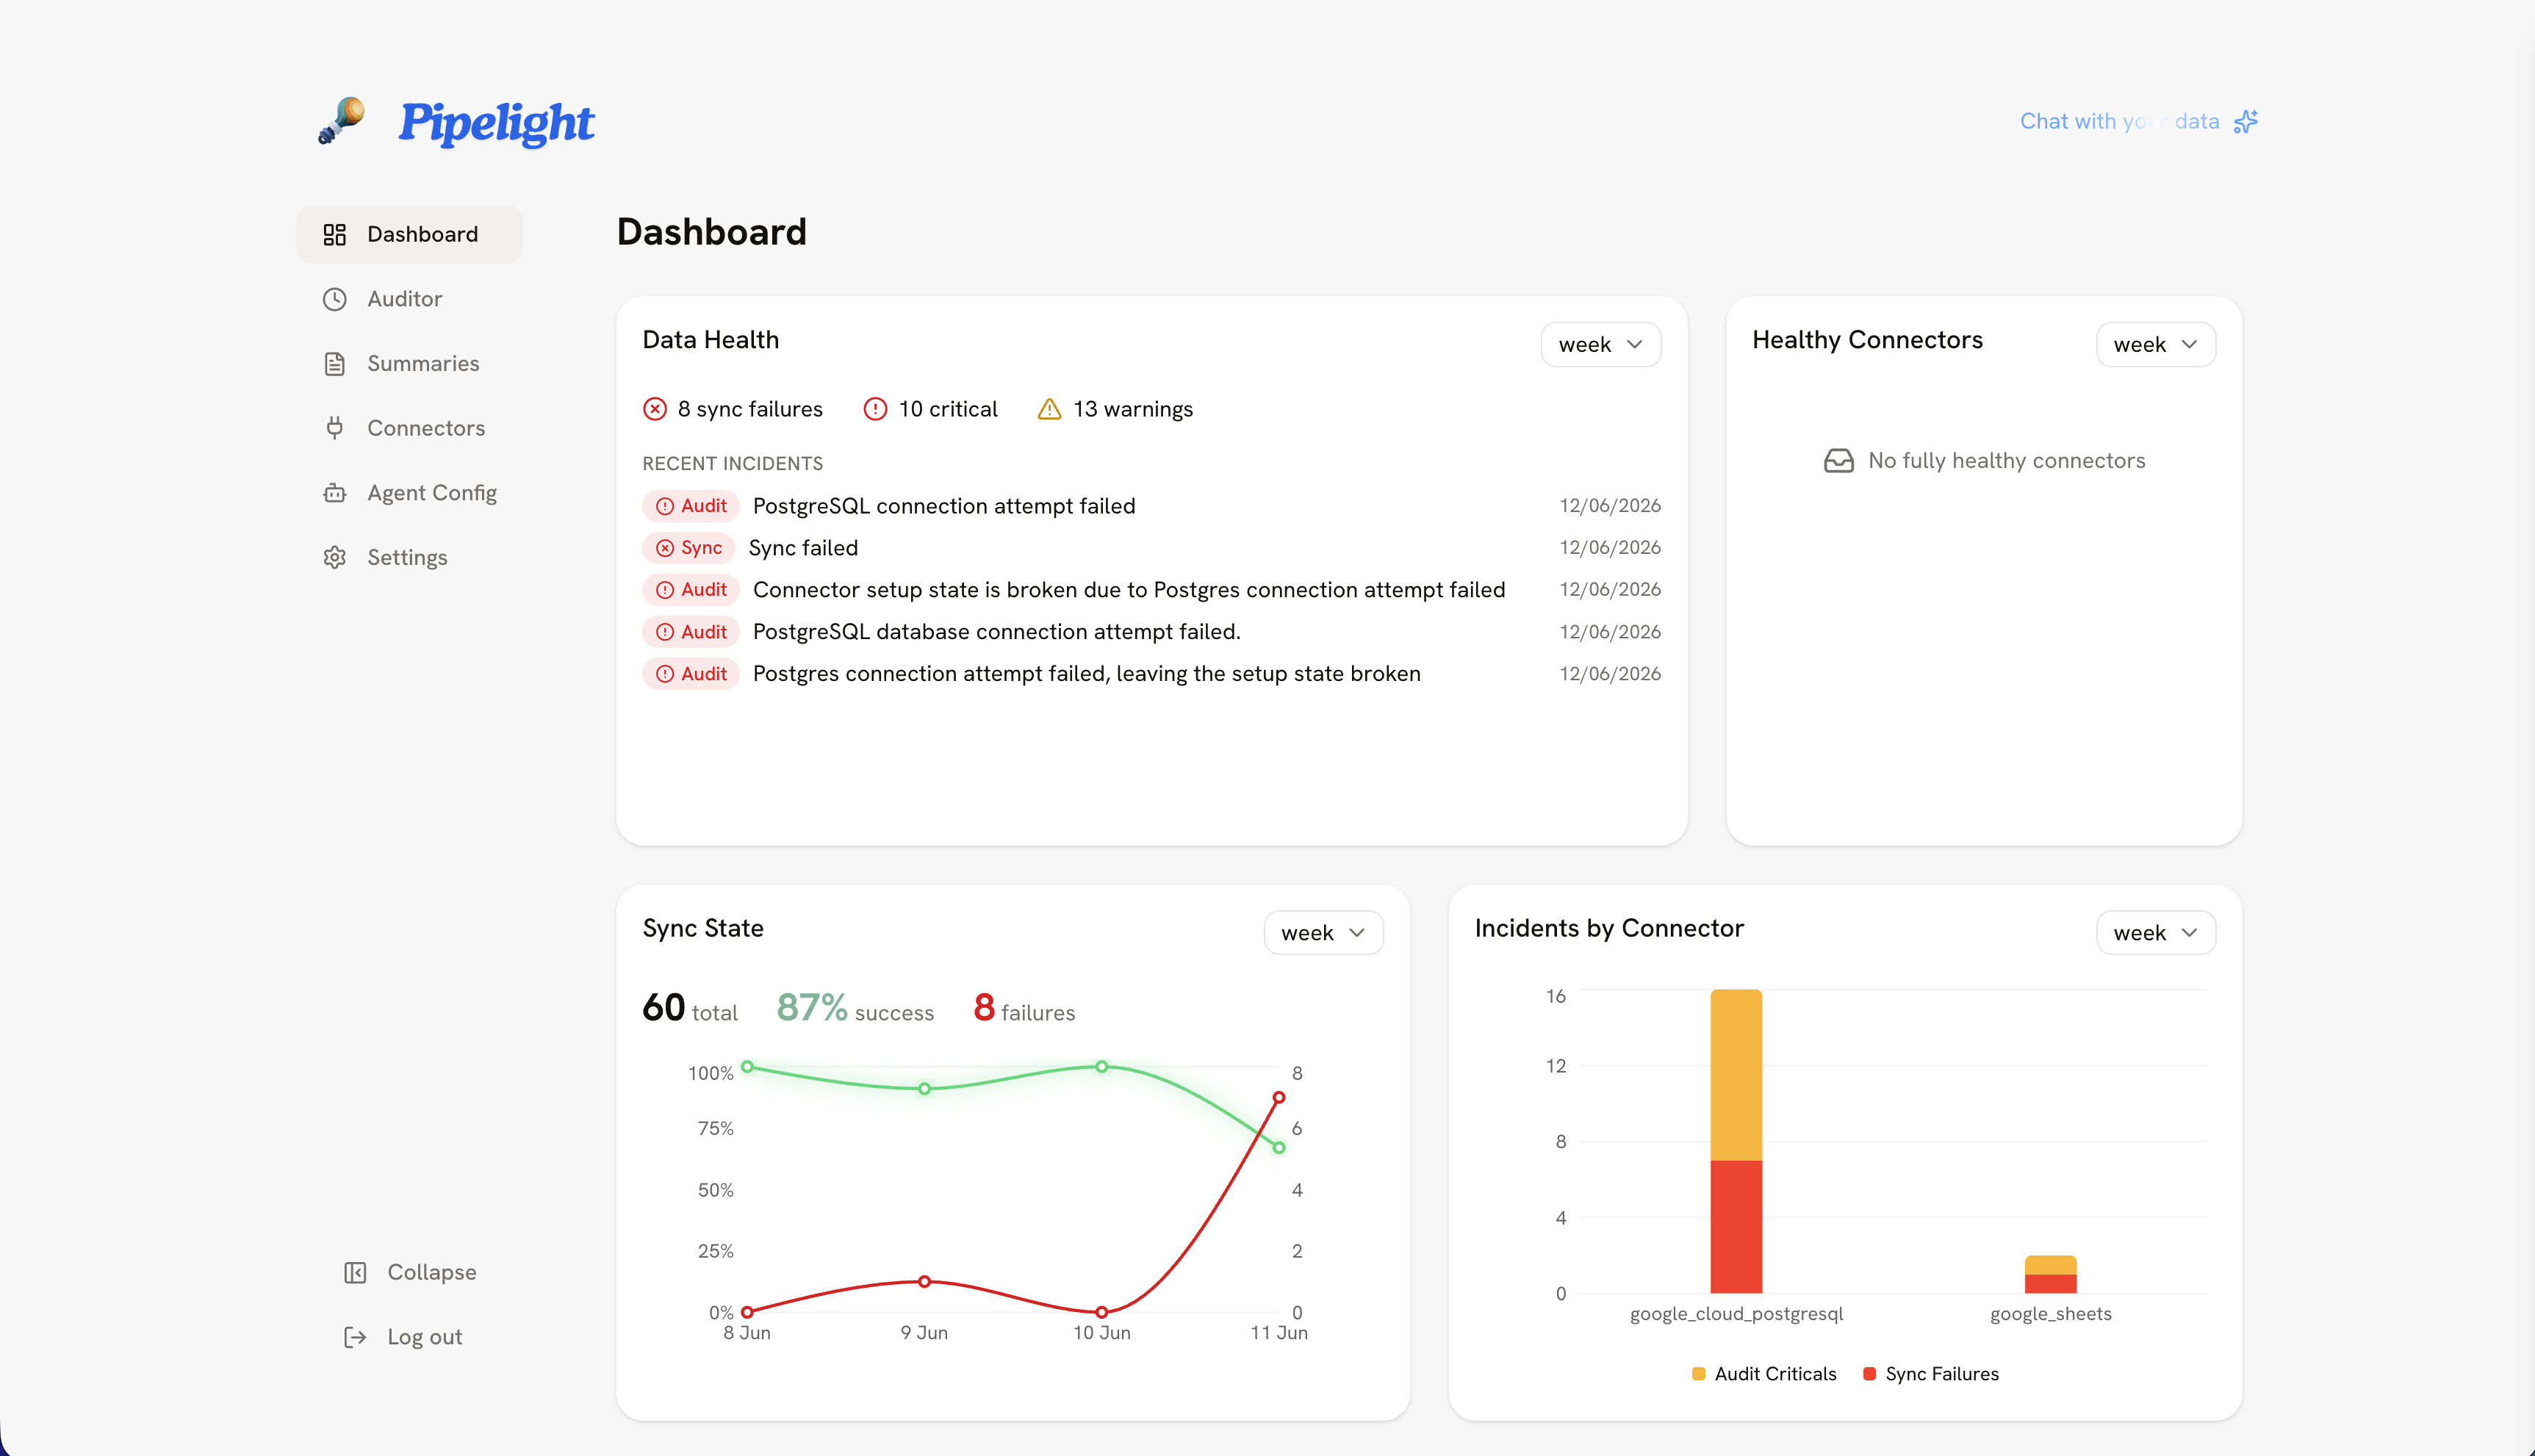The height and width of the screenshot is (1456, 2535).
Task: Click the red sync failures error icon
Action: point(655,409)
